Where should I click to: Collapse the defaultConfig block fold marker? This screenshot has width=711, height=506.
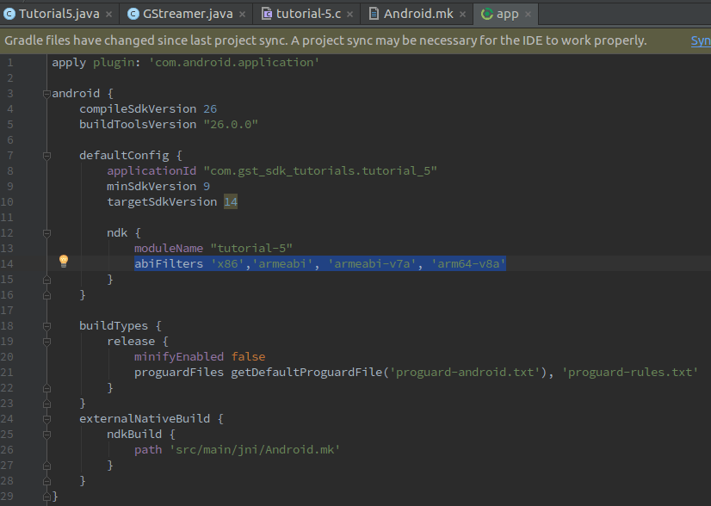tap(46, 155)
